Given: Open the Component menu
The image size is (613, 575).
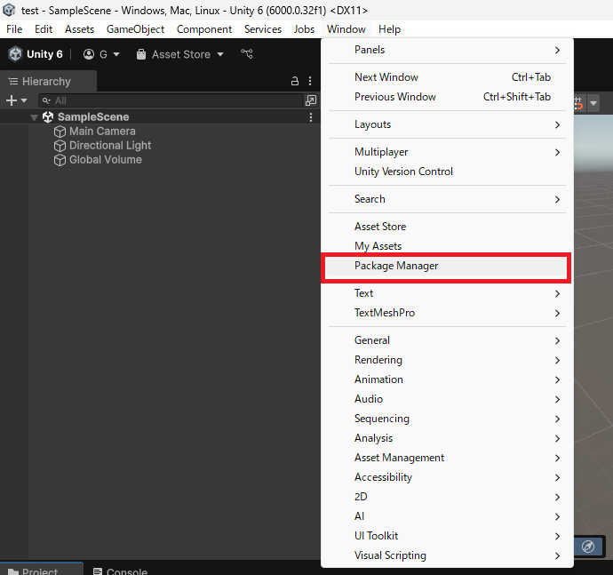Looking at the screenshot, I should (x=204, y=29).
